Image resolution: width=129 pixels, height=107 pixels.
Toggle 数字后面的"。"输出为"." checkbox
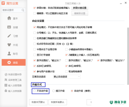(35, 60)
